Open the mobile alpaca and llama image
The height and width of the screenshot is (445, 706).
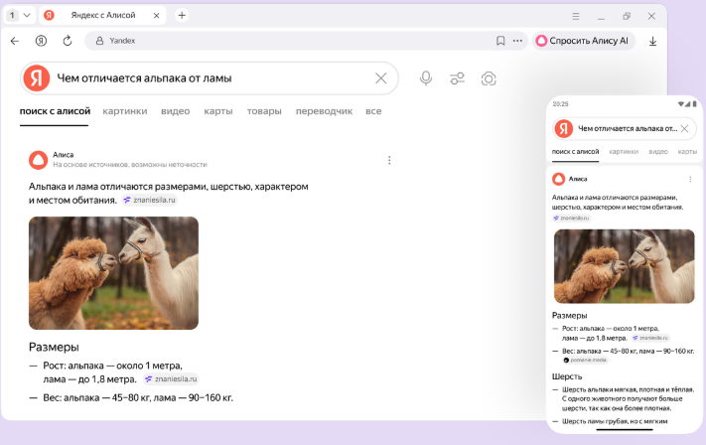[624, 266]
